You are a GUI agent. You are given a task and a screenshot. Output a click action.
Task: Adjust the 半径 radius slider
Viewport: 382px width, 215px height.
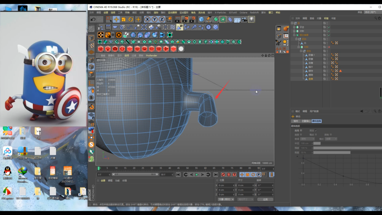[x=348, y=144]
